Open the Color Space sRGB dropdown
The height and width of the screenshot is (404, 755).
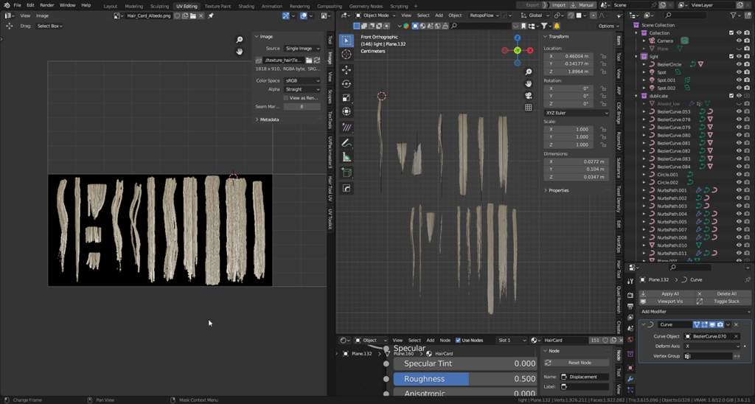(x=302, y=80)
